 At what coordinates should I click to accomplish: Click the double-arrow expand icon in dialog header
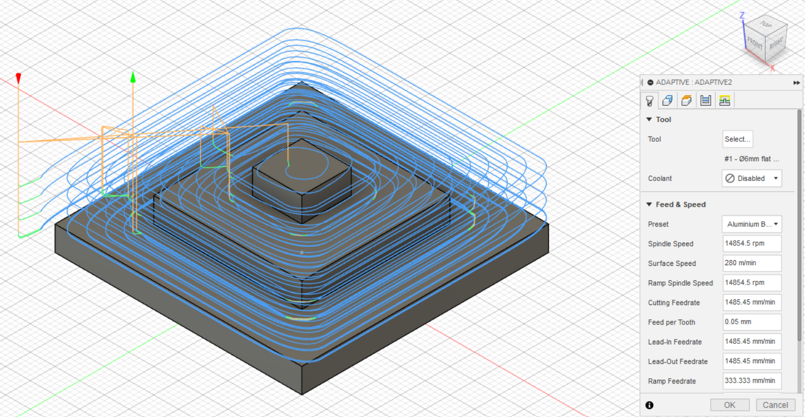(796, 83)
